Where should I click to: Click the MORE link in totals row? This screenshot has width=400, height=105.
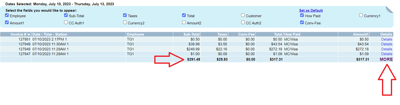pos(386,59)
